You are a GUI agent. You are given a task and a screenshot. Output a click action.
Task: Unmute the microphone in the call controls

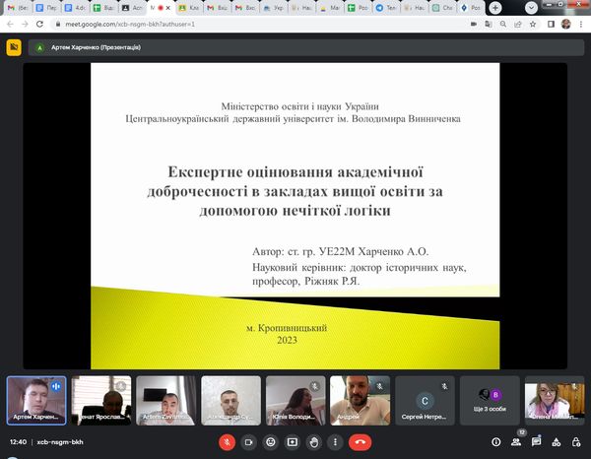point(225,442)
